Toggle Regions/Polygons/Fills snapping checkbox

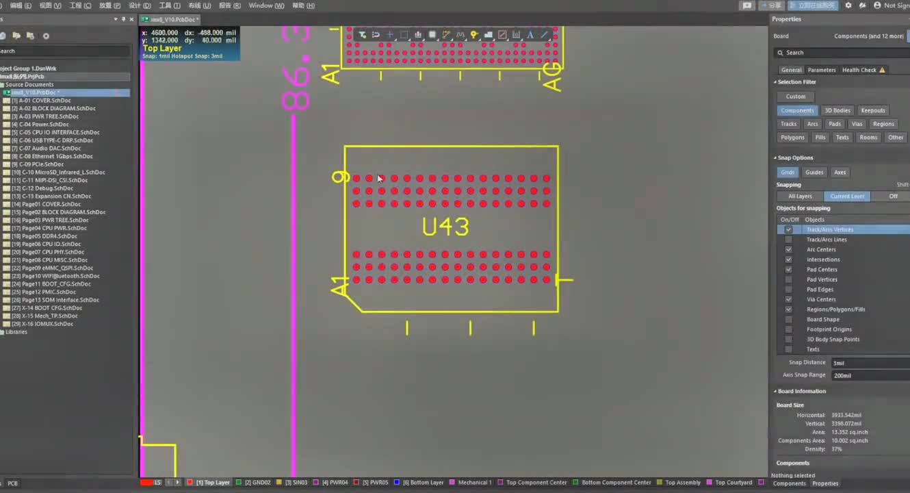789,309
